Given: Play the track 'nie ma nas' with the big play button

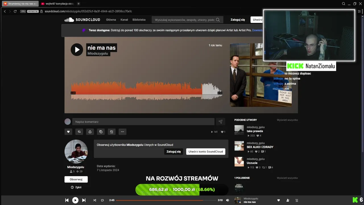Looking at the screenshot, I should coord(77,50).
